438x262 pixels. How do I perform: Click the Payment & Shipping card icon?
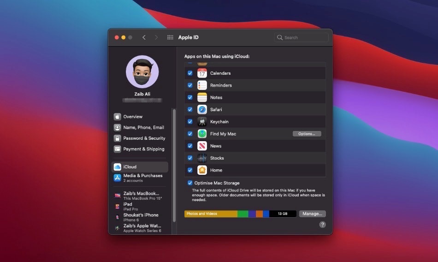click(117, 149)
